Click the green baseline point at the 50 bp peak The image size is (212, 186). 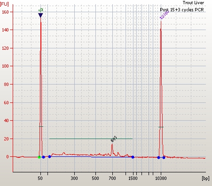tap(39, 157)
